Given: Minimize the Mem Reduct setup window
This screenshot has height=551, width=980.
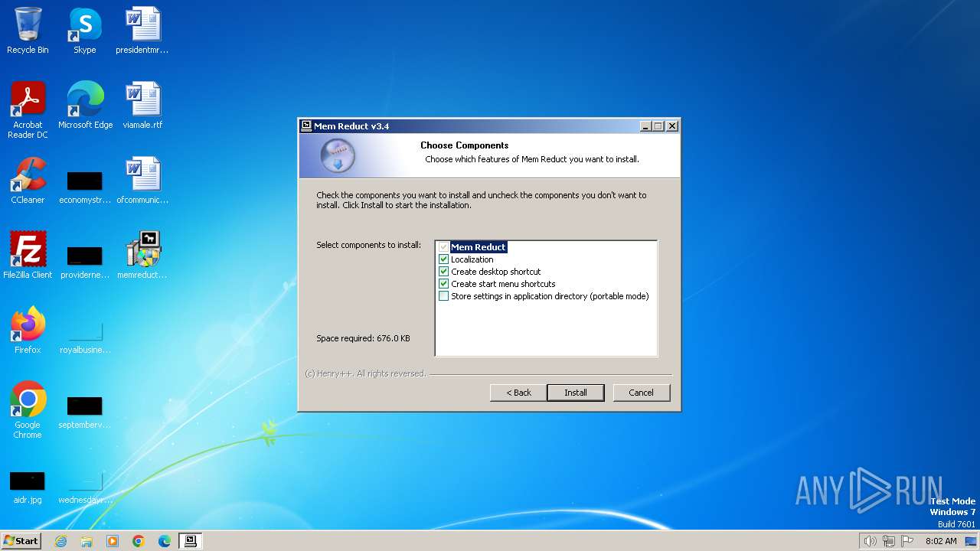Looking at the screenshot, I should click(x=645, y=126).
